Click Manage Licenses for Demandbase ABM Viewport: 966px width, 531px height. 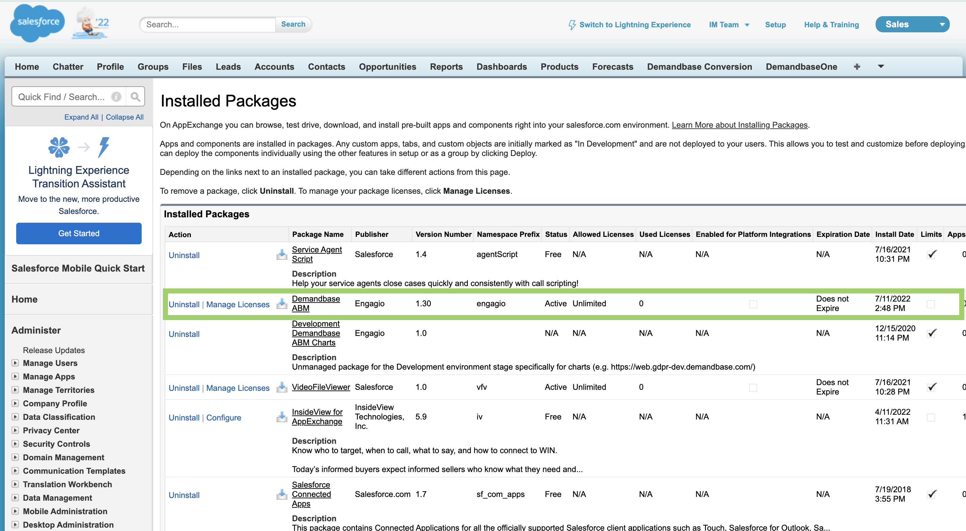[238, 305]
